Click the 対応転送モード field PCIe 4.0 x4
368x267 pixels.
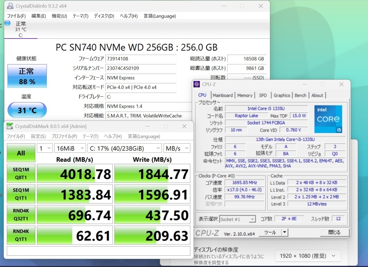tap(141, 87)
